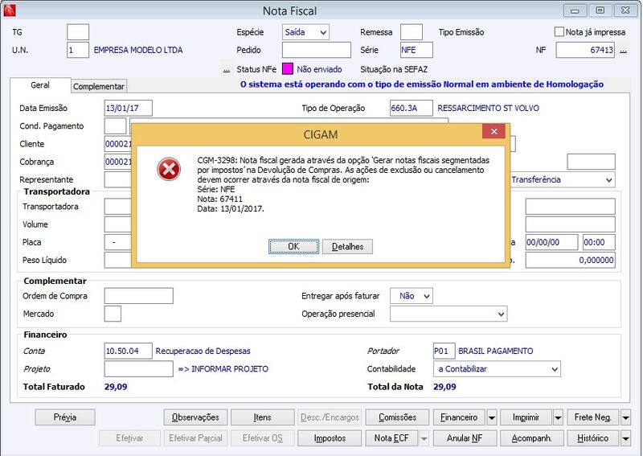Toggle the Nota já impressa checkbox
The width and height of the screenshot is (643, 456).
559,32
